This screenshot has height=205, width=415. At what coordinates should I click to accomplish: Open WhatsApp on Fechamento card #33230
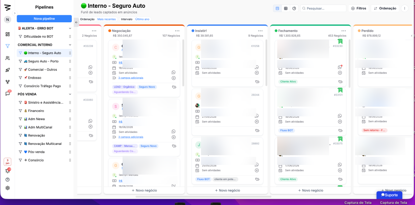(x=340, y=67)
